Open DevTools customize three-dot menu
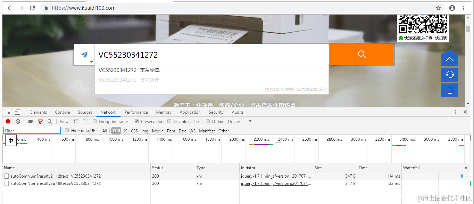This screenshot has width=474, height=204. pos(456,112)
